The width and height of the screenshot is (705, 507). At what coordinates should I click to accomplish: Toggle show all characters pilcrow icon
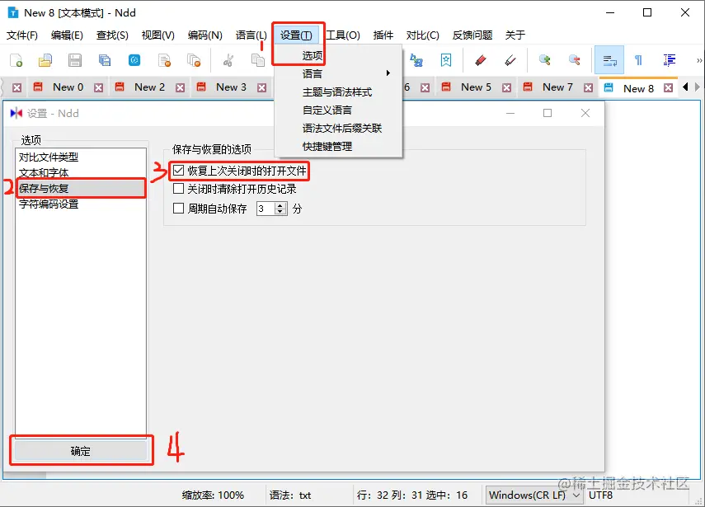[x=638, y=60]
